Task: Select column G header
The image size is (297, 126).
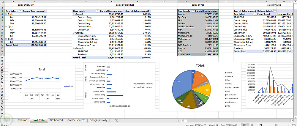Action: 164,1
